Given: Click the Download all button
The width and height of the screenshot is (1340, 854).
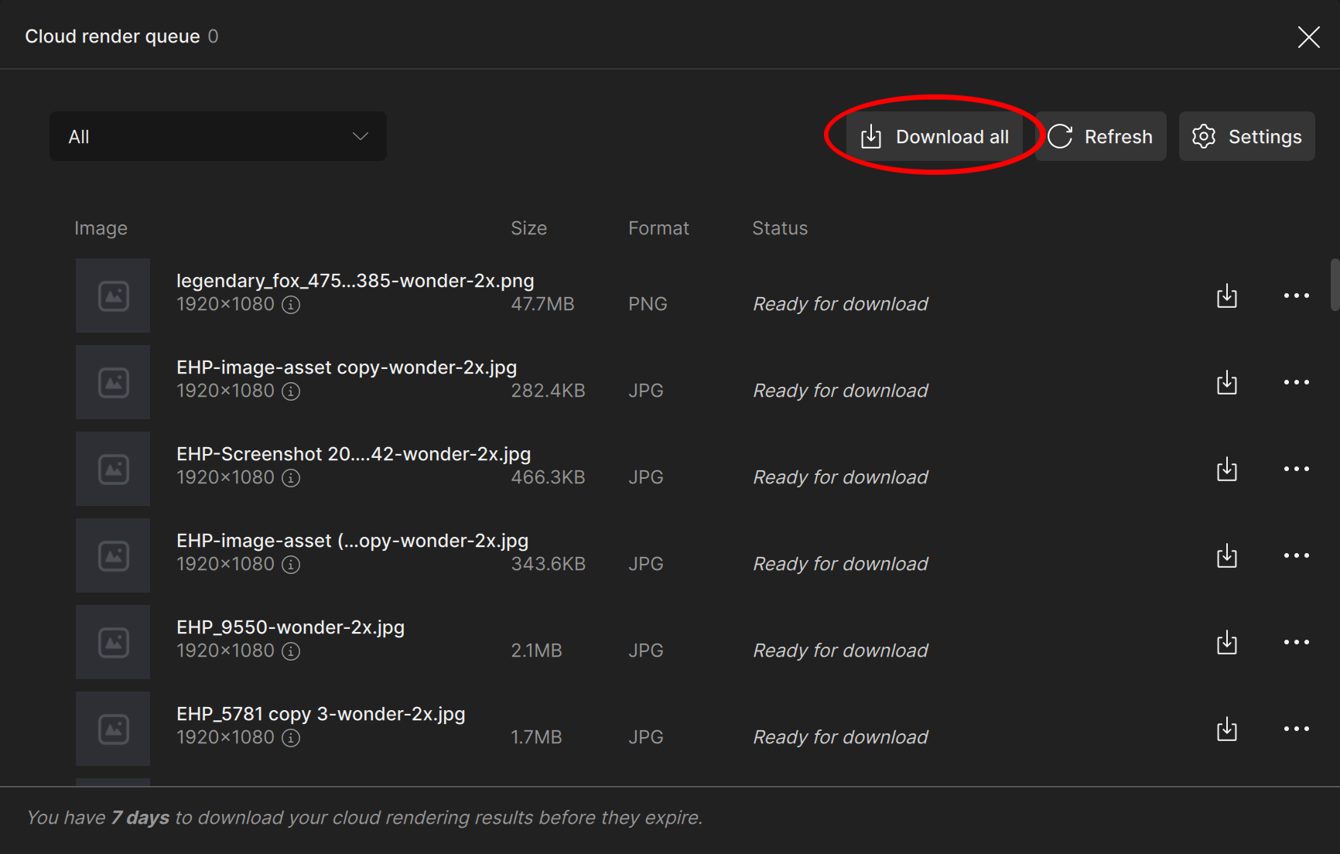Looking at the screenshot, I should 935,136.
